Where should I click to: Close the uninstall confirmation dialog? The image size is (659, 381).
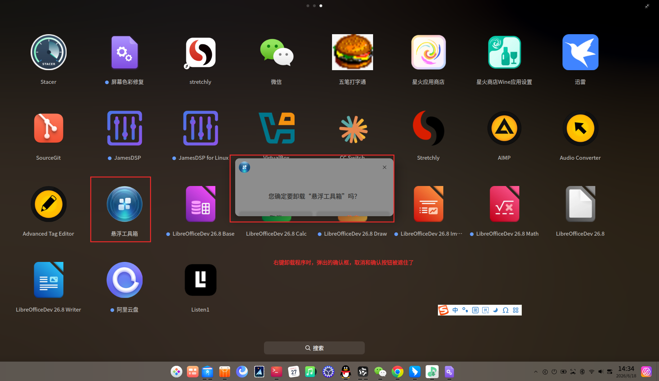click(x=385, y=167)
